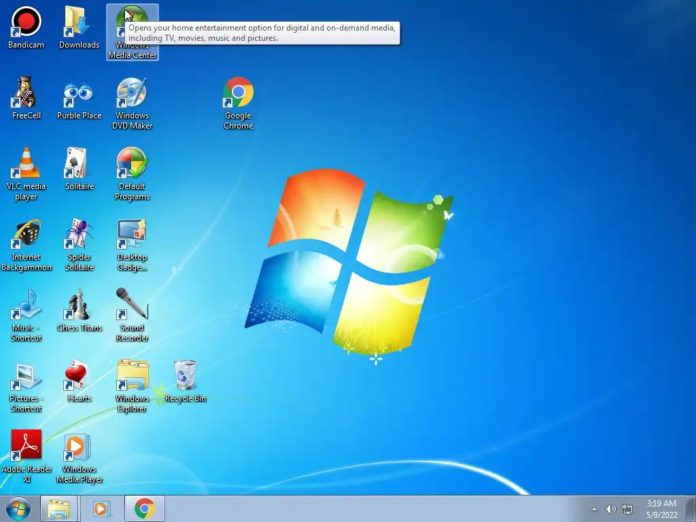Select the Internet Backgammon icon

27,245
